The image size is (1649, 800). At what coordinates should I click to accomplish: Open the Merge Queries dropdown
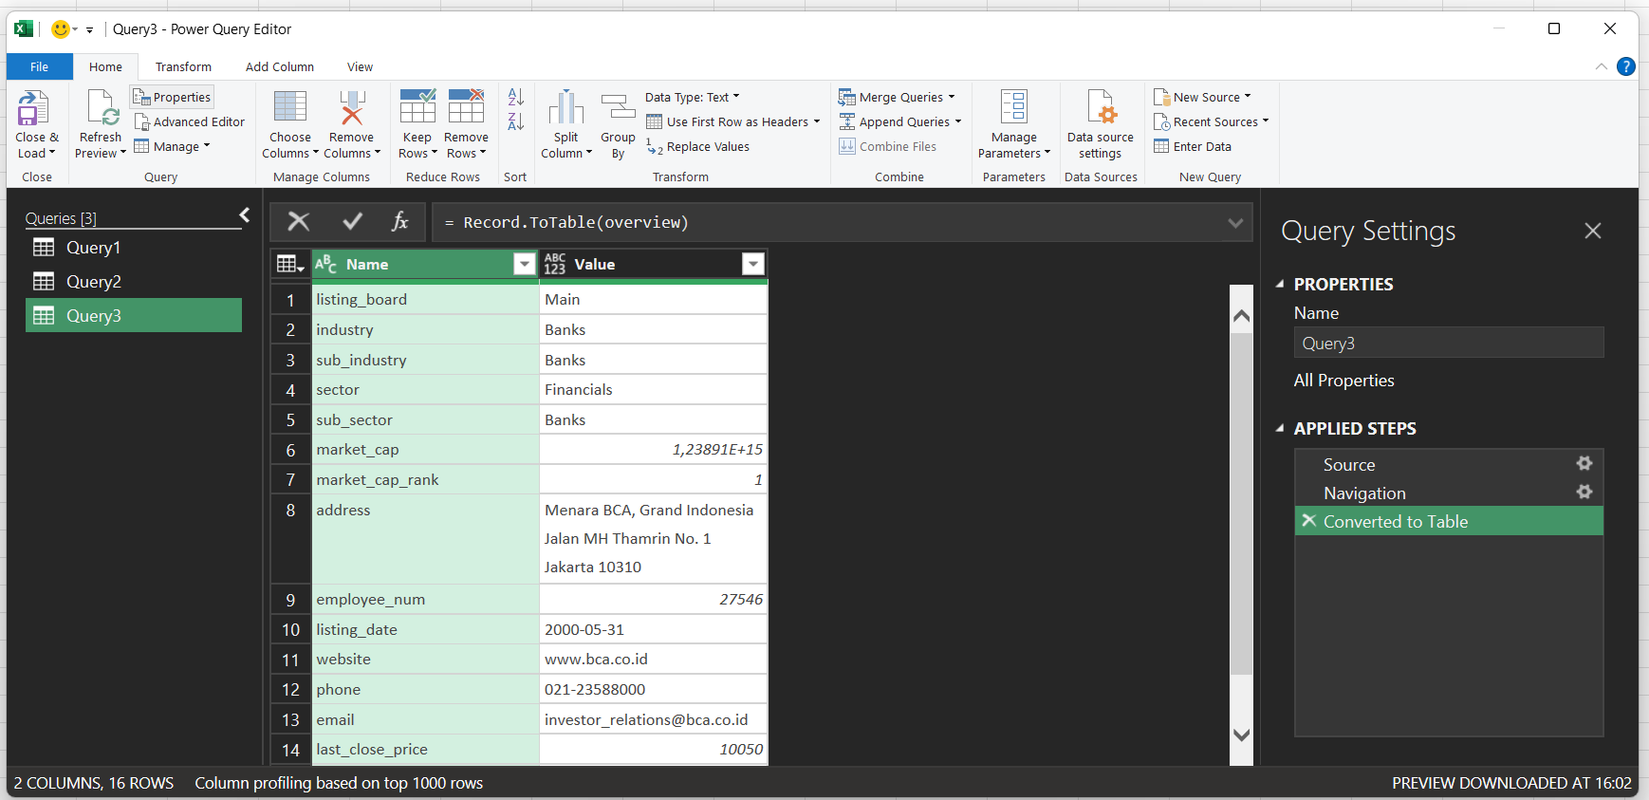[897, 97]
